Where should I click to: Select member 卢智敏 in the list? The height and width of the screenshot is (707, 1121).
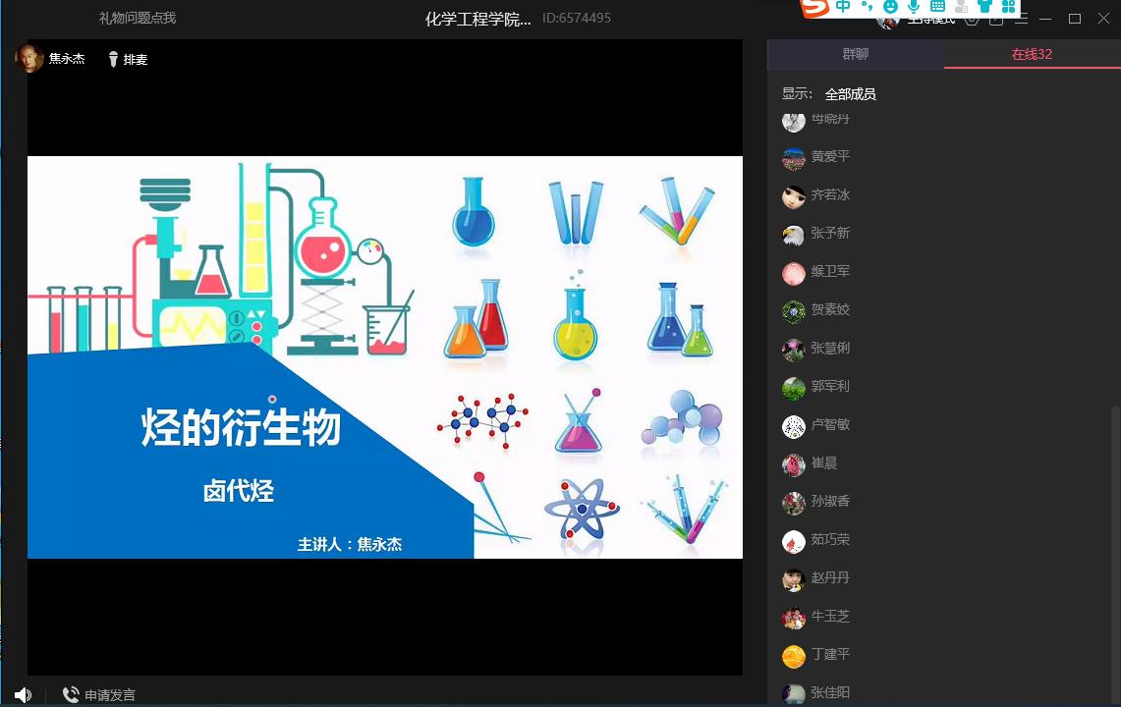point(830,425)
